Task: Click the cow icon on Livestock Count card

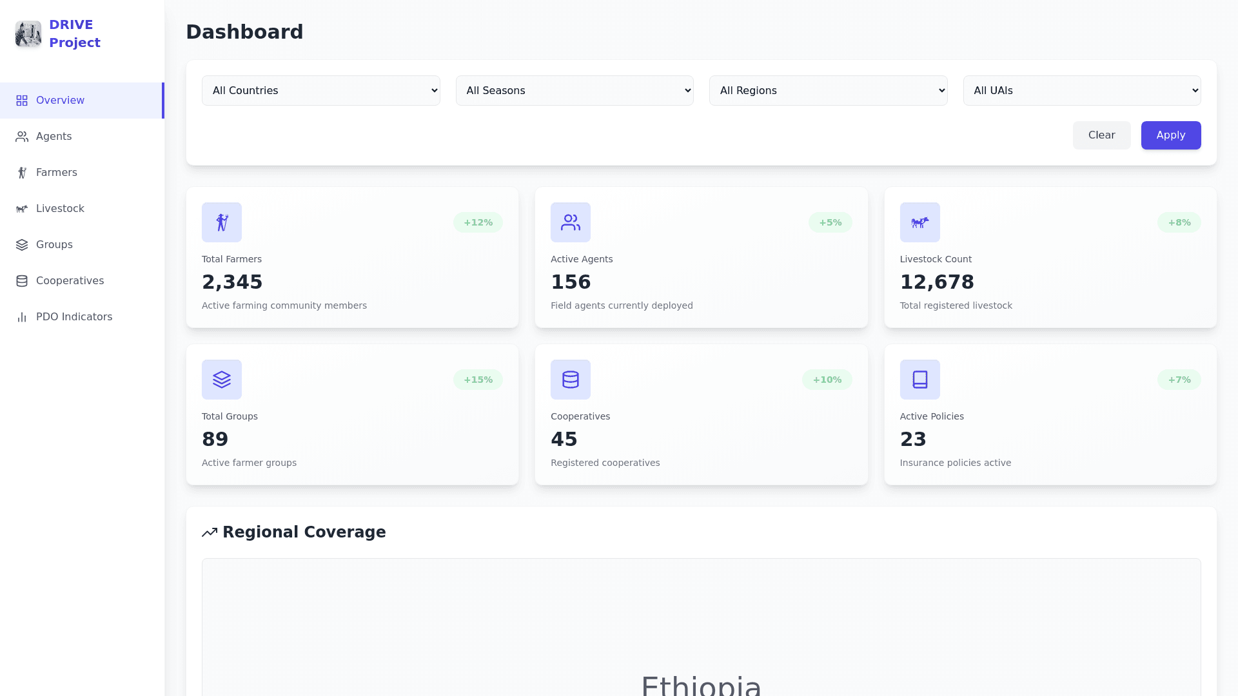Action: [x=919, y=222]
